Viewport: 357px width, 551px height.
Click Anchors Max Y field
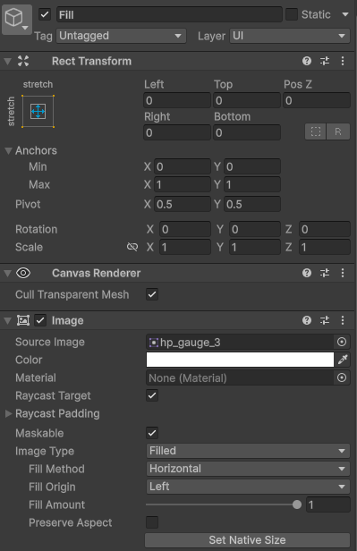click(252, 184)
